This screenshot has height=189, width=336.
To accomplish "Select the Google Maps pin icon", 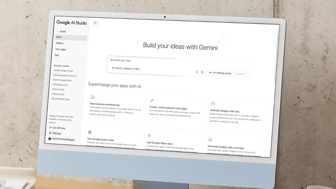I will point(149,136).
